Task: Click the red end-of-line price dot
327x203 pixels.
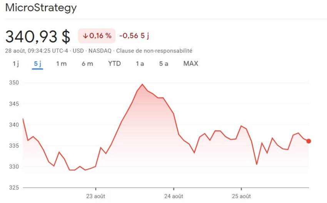Action: pyautogui.click(x=309, y=141)
